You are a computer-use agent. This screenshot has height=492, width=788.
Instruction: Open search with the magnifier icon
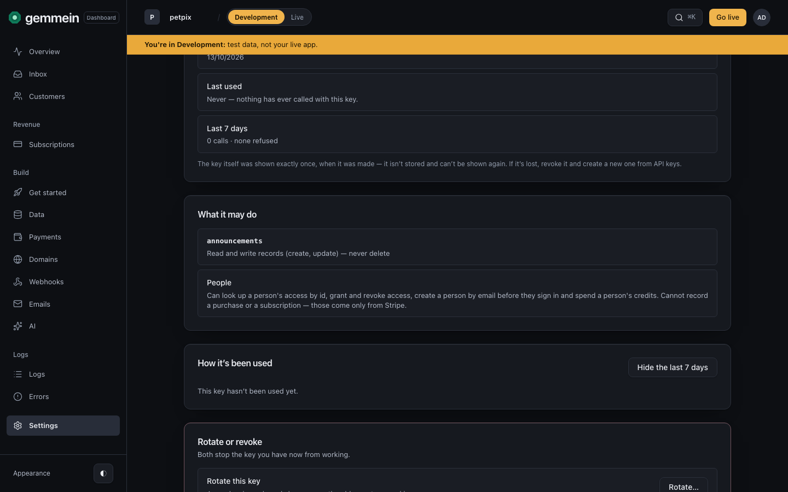click(x=679, y=17)
